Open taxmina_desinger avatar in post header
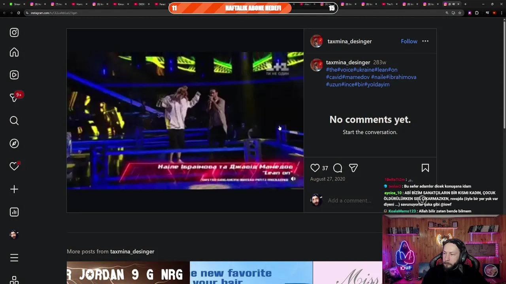Viewport: 506px width, 284px height. pyautogui.click(x=316, y=41)
